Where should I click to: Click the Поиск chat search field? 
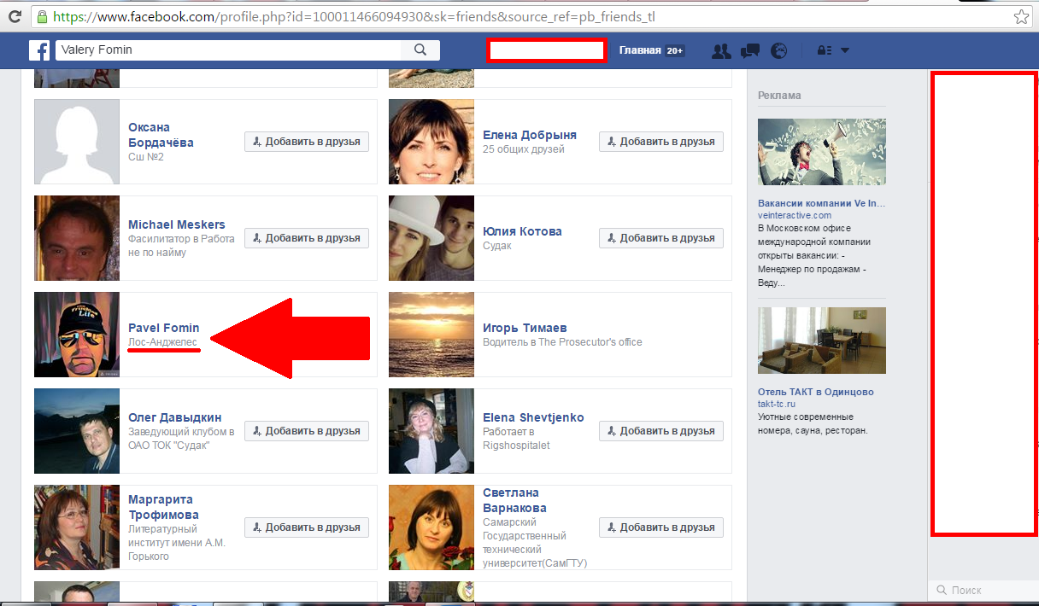click(x=983, y=590)
